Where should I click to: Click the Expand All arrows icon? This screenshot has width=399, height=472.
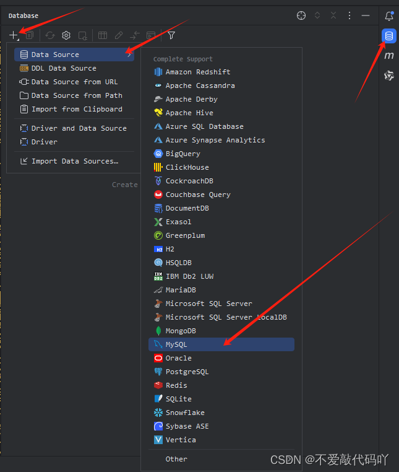click(x=317, y=15)
